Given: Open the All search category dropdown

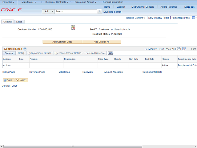Looking at the screenshot, I should coord(48,11).
